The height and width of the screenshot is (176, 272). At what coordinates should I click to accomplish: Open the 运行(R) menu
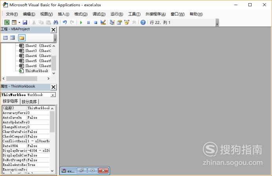click(117, 14)
